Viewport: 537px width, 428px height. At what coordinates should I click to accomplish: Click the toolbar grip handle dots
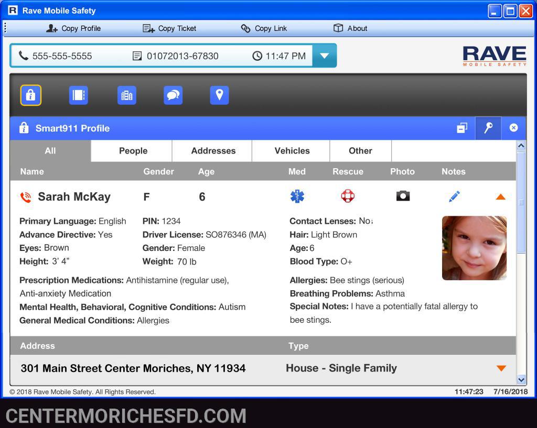tap(5, 28)
